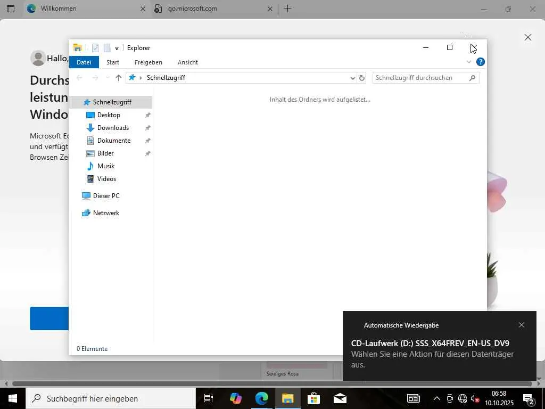545x409 pixels.
Task: Expand the Explorer ribbon chevron
Action: coord(468,62)
